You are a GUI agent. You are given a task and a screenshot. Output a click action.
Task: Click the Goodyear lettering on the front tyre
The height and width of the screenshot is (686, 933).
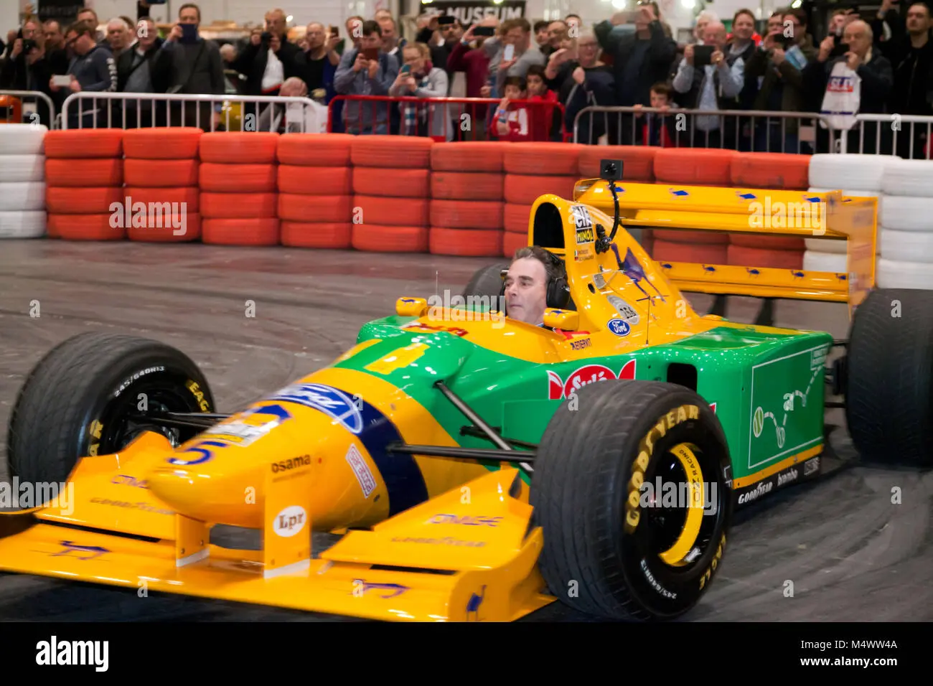661,466
